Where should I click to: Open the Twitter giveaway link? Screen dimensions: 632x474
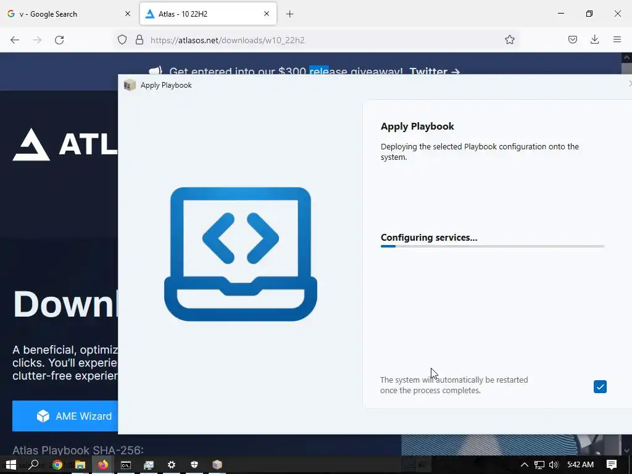tap(434, 72)
